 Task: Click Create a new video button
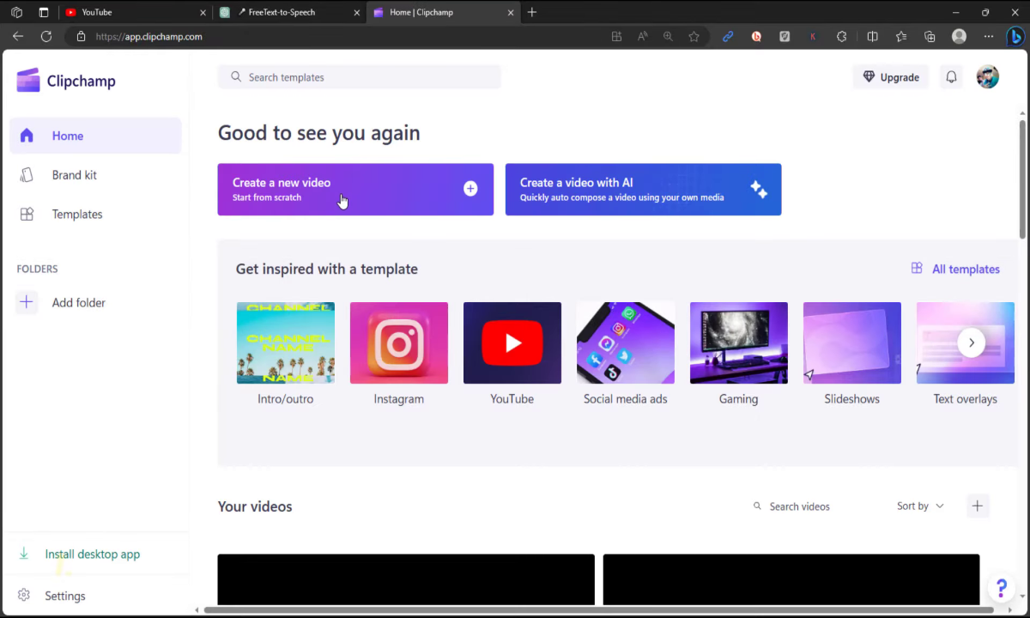pyautogui.click(x=355, y=190)
